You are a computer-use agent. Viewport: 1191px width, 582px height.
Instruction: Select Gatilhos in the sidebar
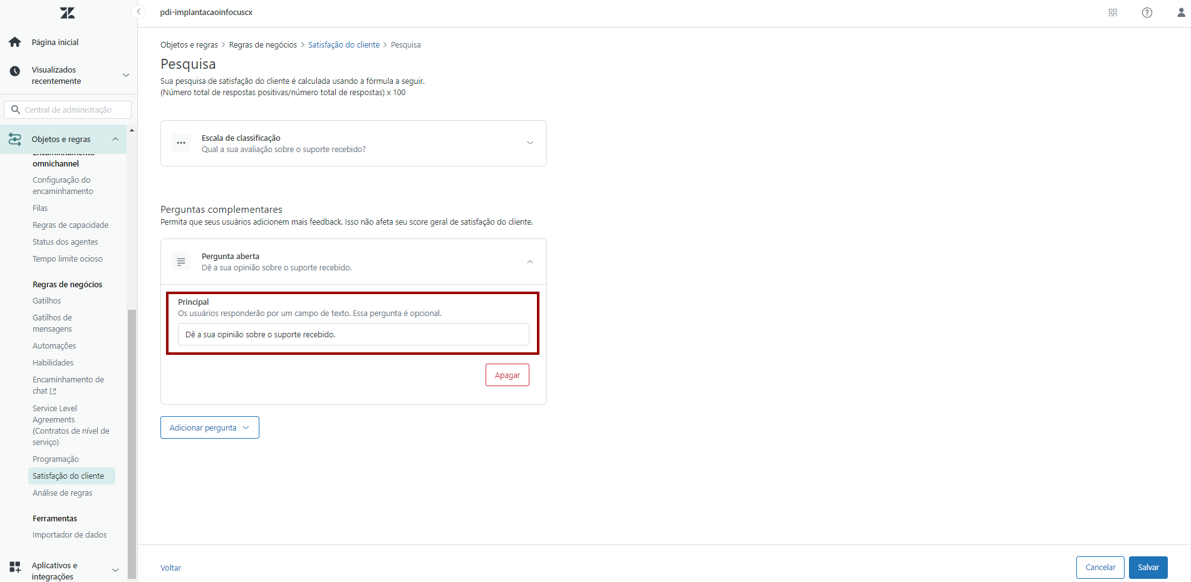[x=47, y=301]
